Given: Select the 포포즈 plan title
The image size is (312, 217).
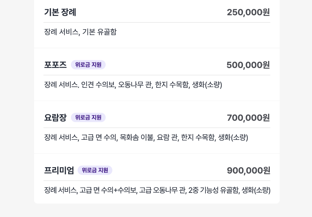Looking at the screenshot, I should coord(55,65).
